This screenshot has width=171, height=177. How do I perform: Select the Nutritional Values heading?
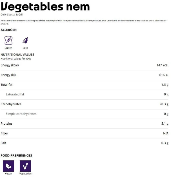[x=17, y=55]
